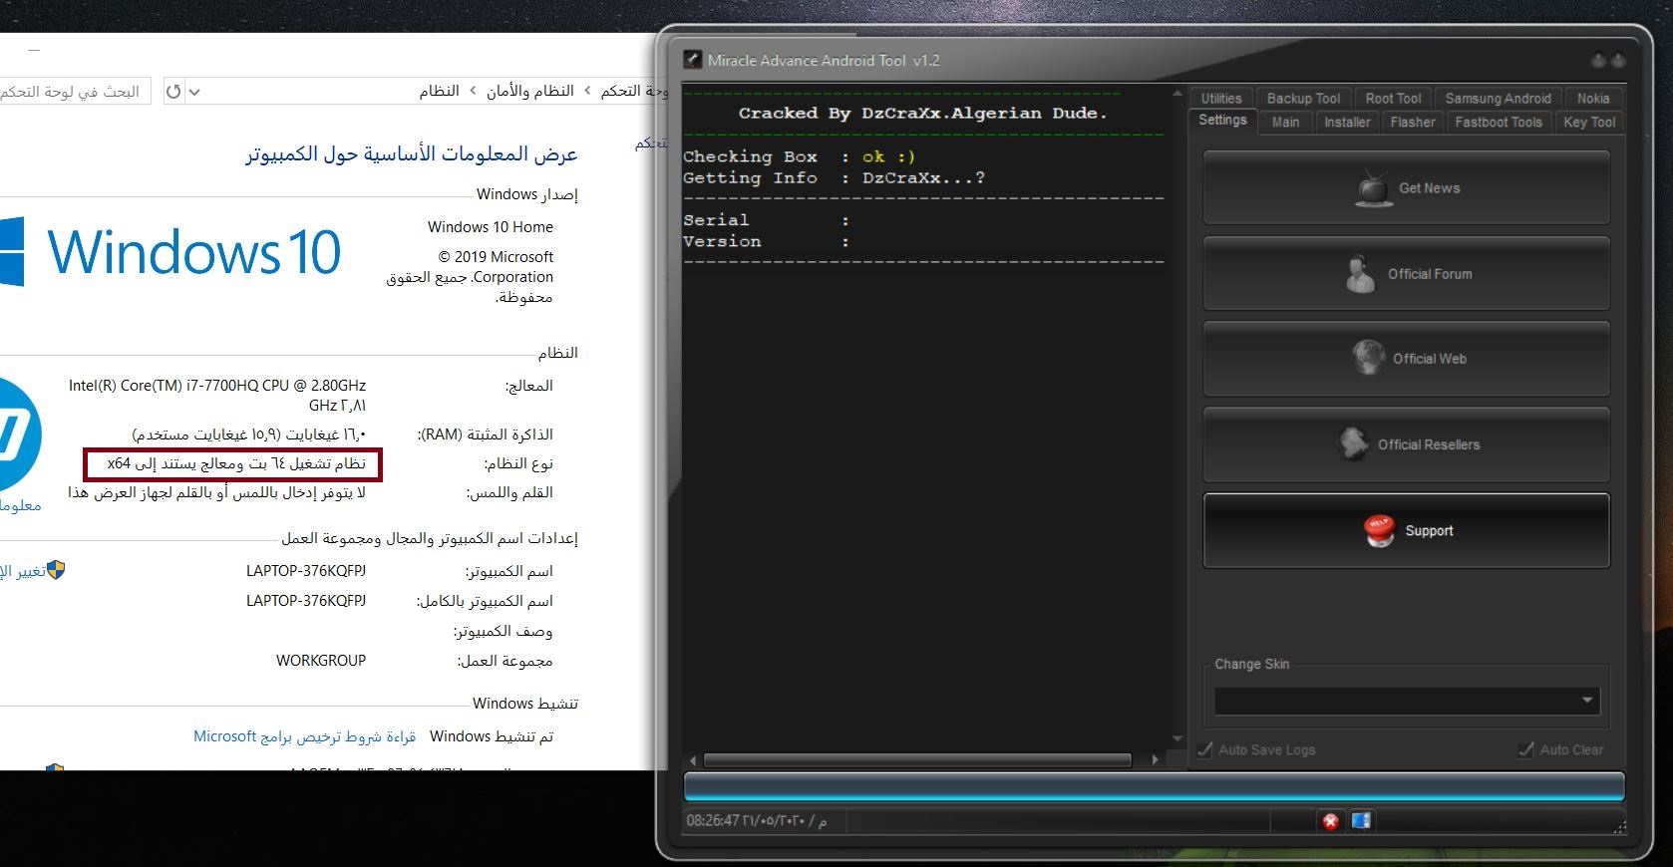
Task: Click the 'Checking Box' log line
Action: point(800,156)
